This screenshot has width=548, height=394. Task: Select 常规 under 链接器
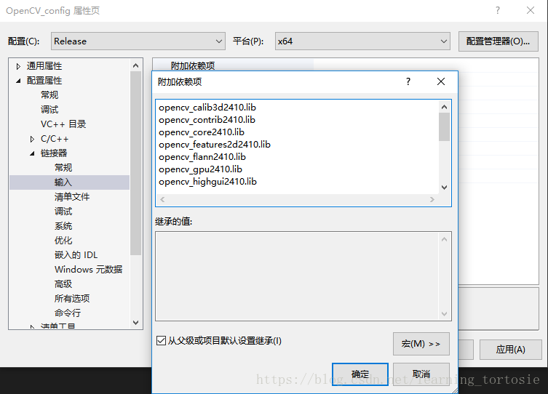(x=63, y=168)
